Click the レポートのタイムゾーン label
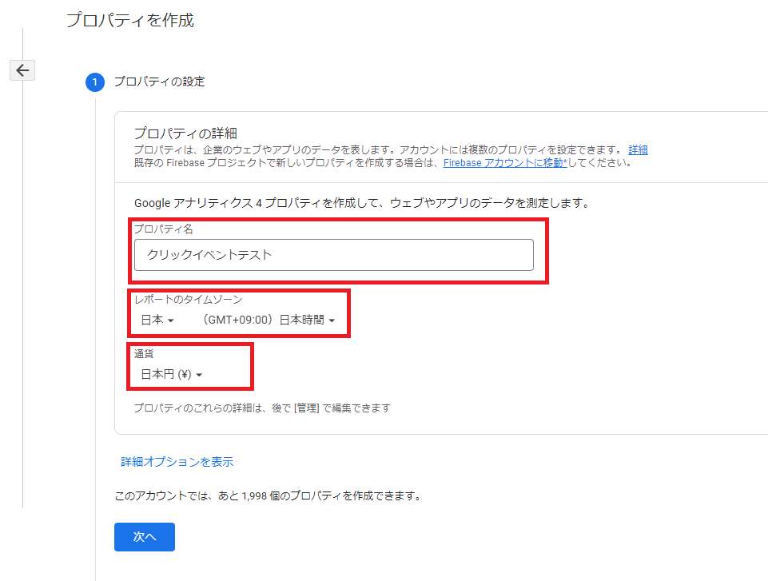Viewport: 768px width, 581px height. [188, 300]
